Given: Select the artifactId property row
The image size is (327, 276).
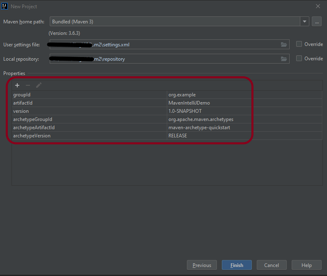Looking at the screenshot, I should point(89,103).
